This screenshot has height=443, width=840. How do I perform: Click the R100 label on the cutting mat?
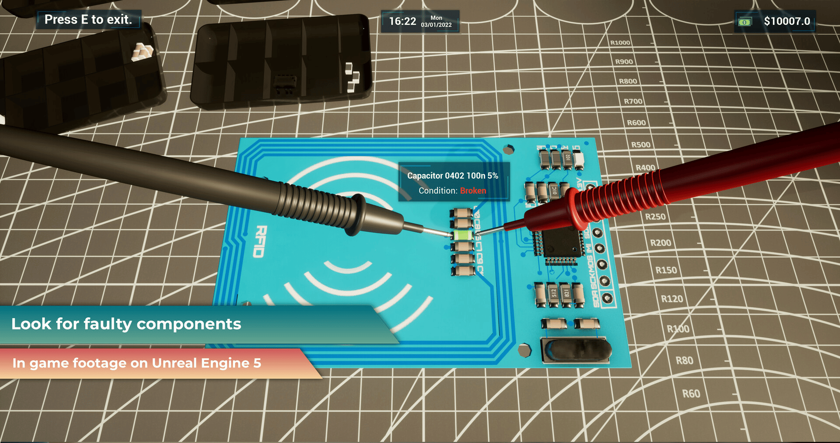(x=678, y=329)
